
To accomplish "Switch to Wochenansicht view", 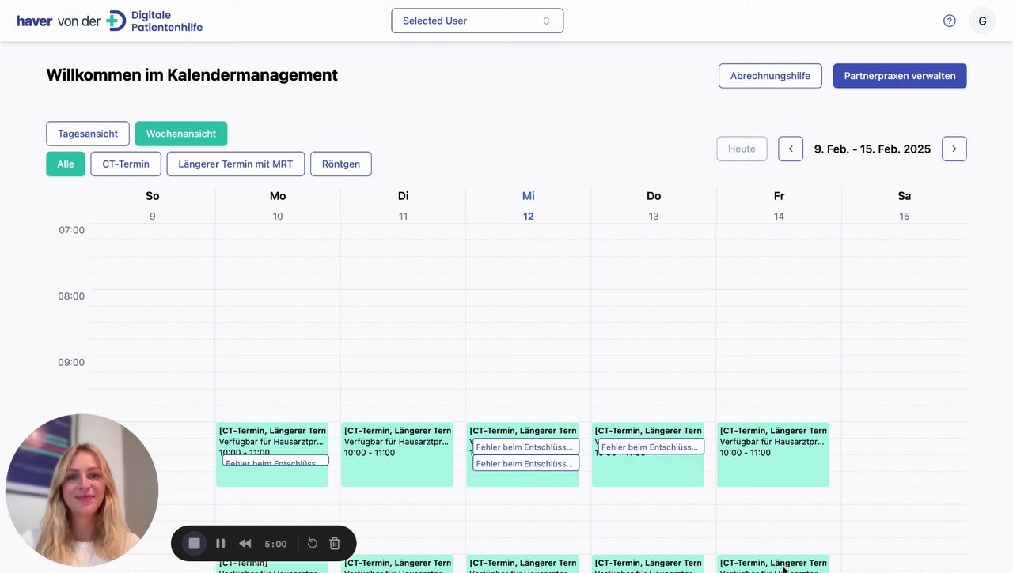I will pos(181,134).
